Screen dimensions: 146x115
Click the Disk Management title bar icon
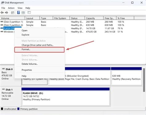[2, 3]
